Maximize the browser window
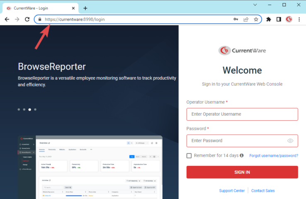The image size is (306, 199). coord(284,5)
